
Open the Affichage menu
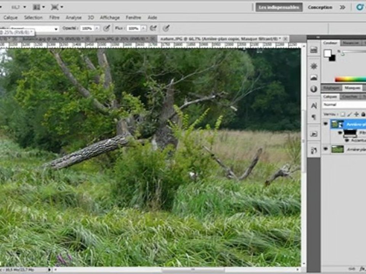coord(110,18)
